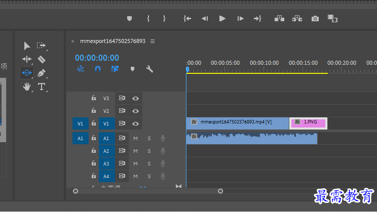Hide V2 track output eye

coord(135,111)
